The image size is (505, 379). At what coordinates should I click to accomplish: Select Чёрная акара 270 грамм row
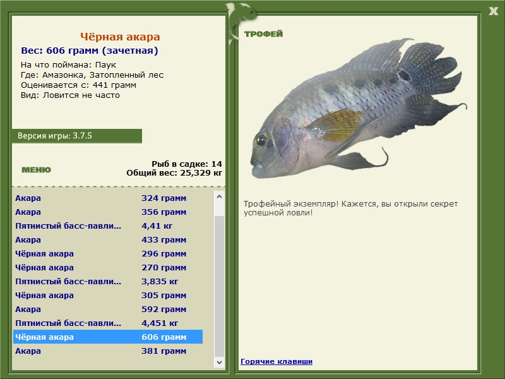coord(108,267)
